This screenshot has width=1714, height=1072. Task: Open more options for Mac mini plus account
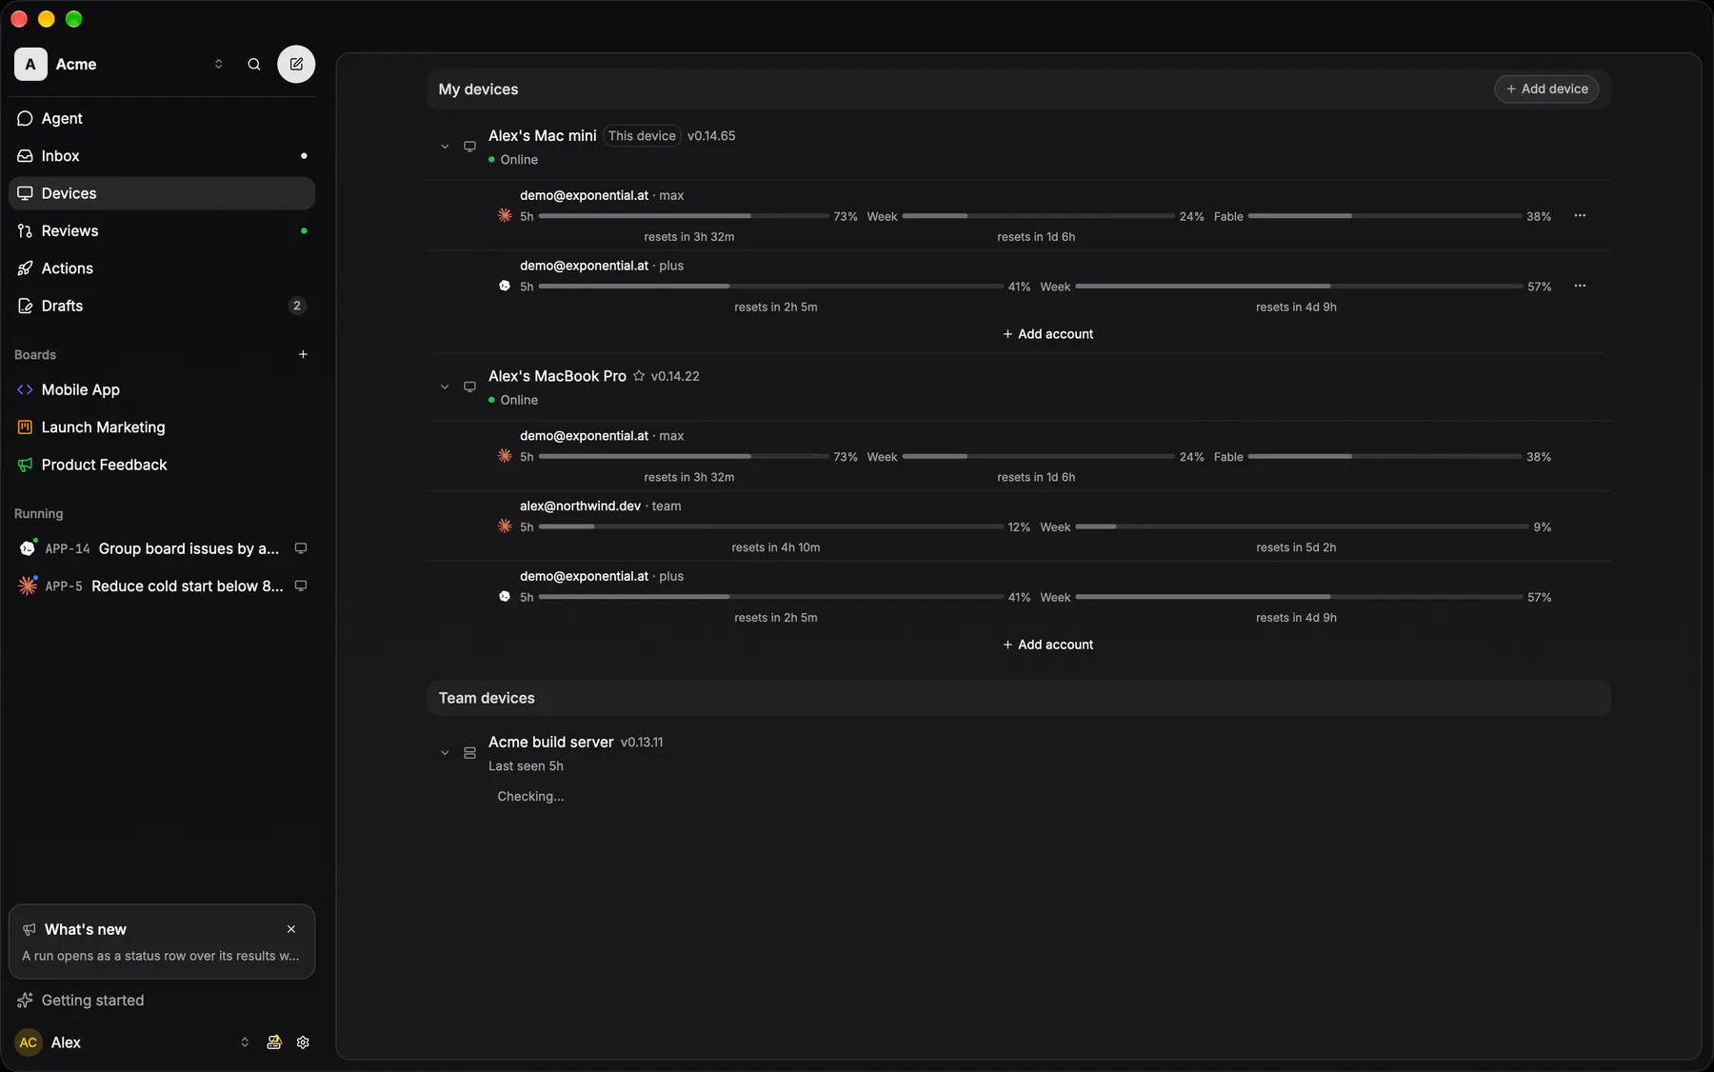(1580, 287)
